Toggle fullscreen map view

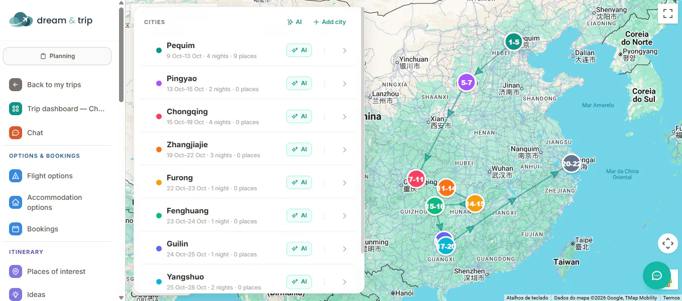click(668, 14)
